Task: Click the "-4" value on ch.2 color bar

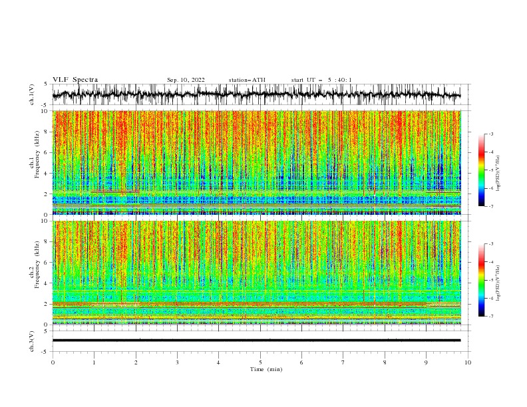Action: tap(491, 262)
